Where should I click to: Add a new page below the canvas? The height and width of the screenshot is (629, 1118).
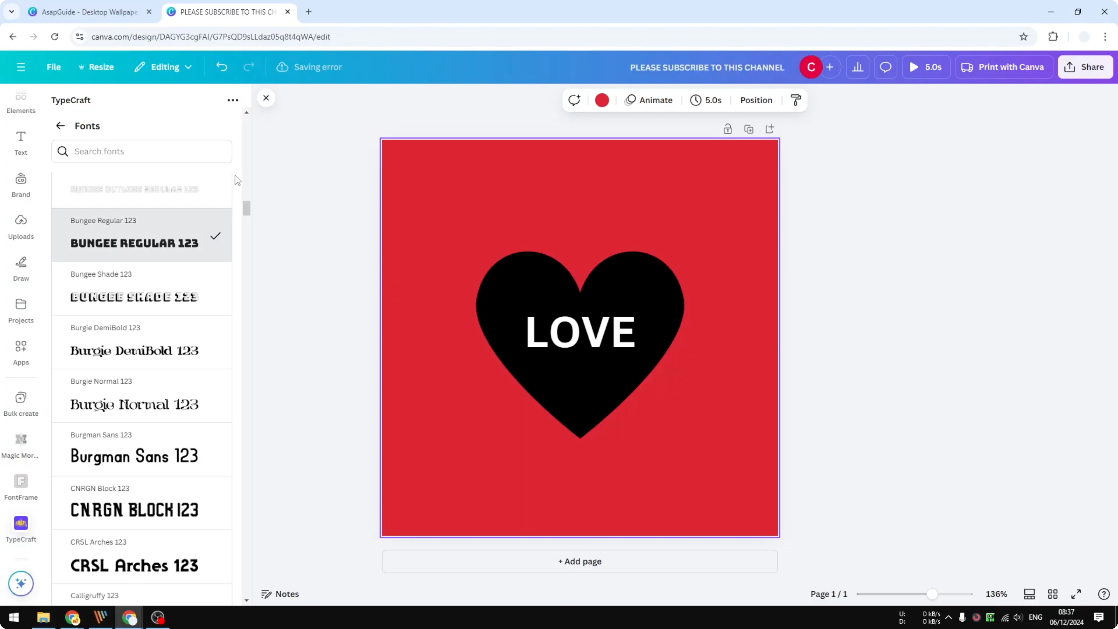[579, 561]
